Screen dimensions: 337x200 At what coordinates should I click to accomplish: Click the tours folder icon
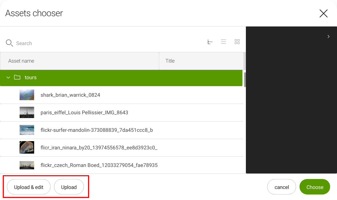point(17,77)
